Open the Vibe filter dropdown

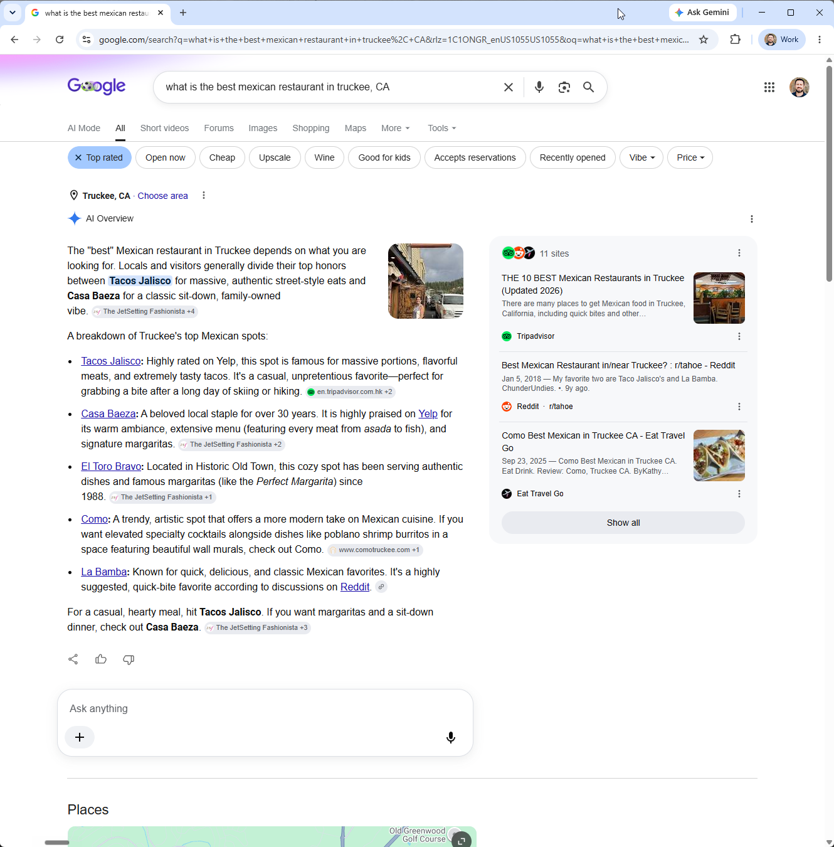tap(641, 157)
